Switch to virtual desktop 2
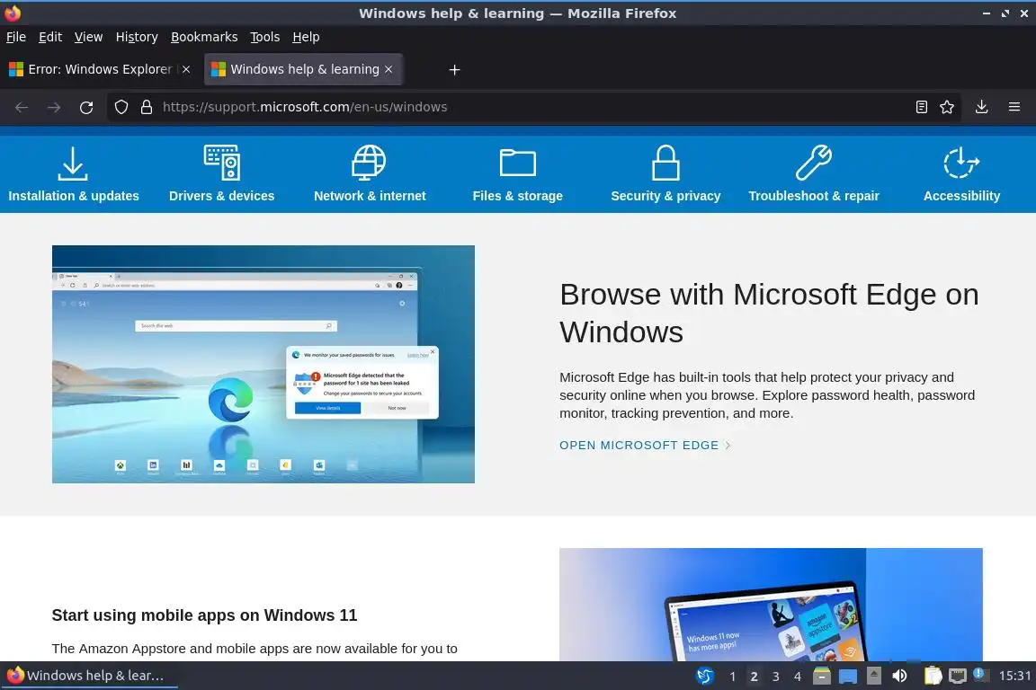 [754, 677]
